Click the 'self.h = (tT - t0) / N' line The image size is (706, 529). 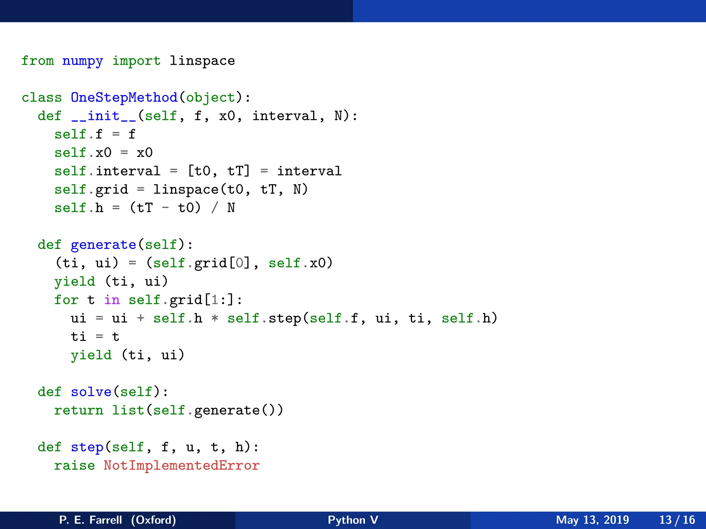pyautogui.click(x=144, y=208)
